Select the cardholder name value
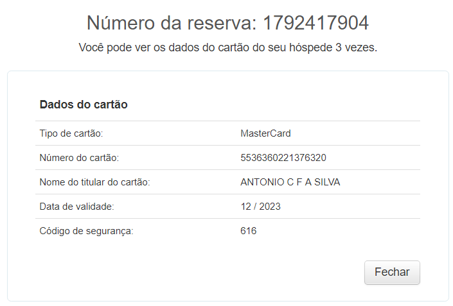 coord(290,182)
